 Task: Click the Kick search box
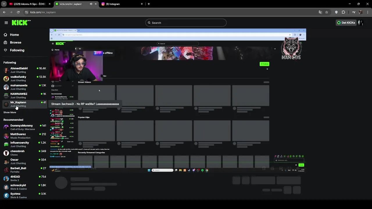[186, 23]
